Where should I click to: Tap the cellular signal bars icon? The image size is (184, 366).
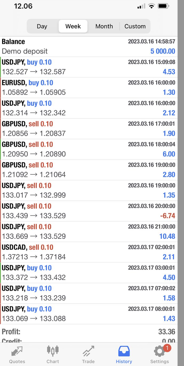click(141, 6)
